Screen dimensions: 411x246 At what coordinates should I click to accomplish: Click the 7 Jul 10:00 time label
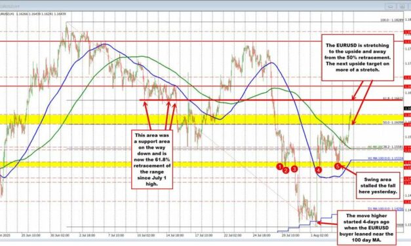(117, 236)
